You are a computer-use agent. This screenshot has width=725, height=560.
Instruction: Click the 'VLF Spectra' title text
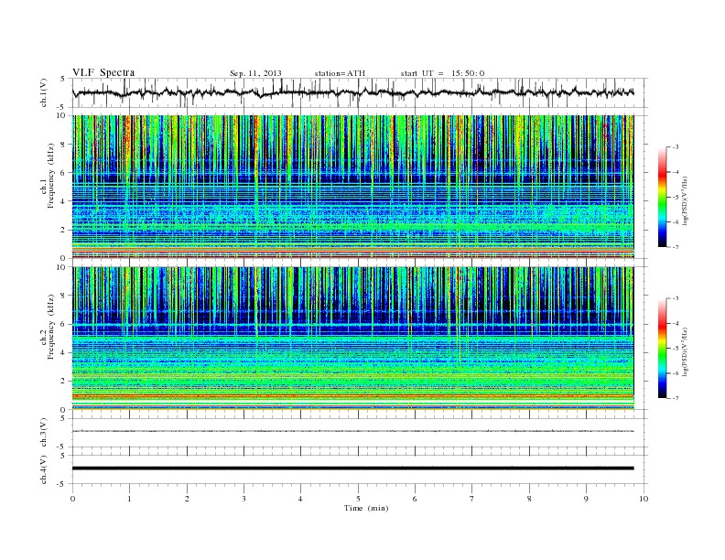click(x=103, y=72)
